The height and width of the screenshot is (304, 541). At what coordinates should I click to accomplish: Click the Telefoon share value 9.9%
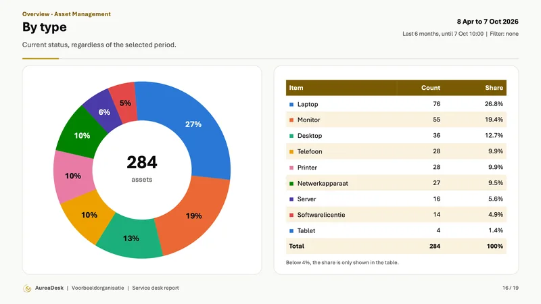[x=496, y=151]
